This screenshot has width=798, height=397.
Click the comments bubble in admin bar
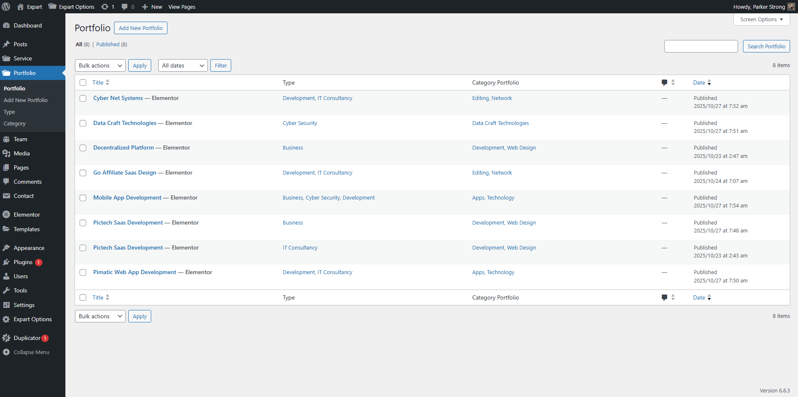coord(125,7)
